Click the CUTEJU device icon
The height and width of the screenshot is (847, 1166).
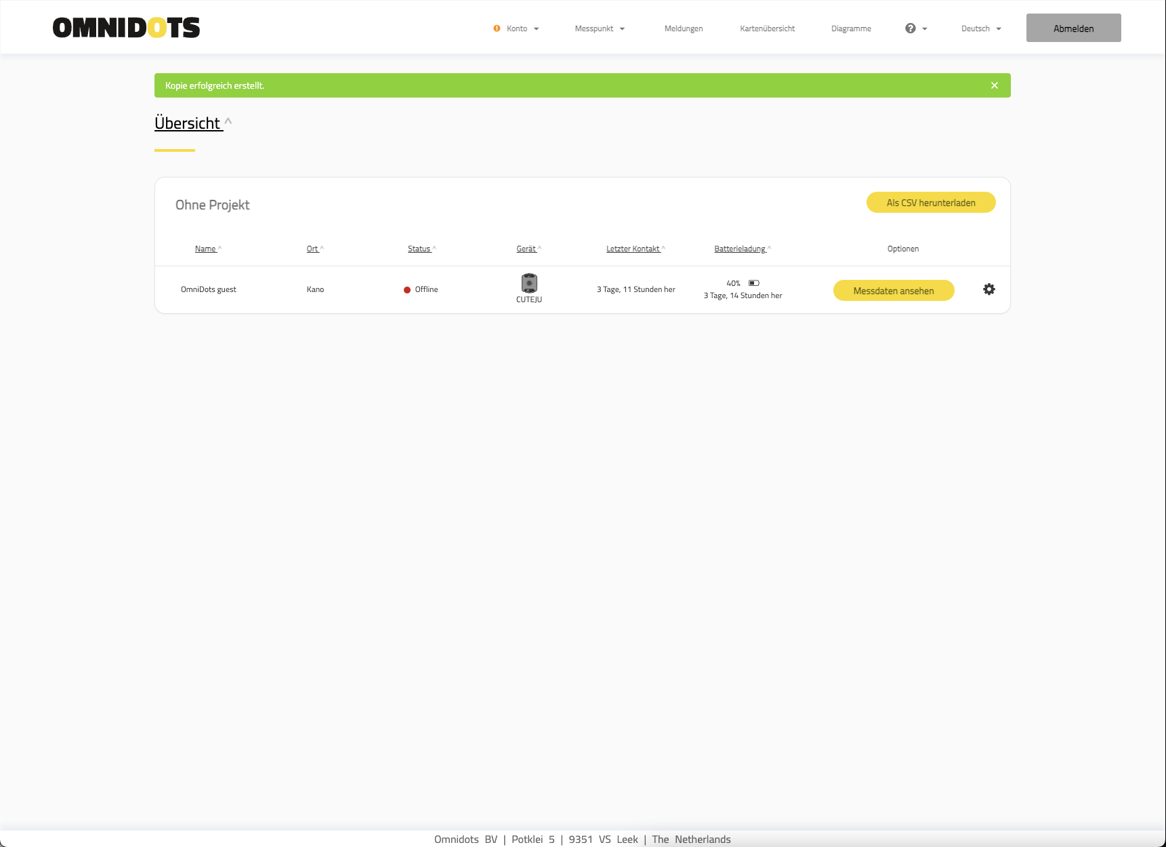(x=529, y=283)
